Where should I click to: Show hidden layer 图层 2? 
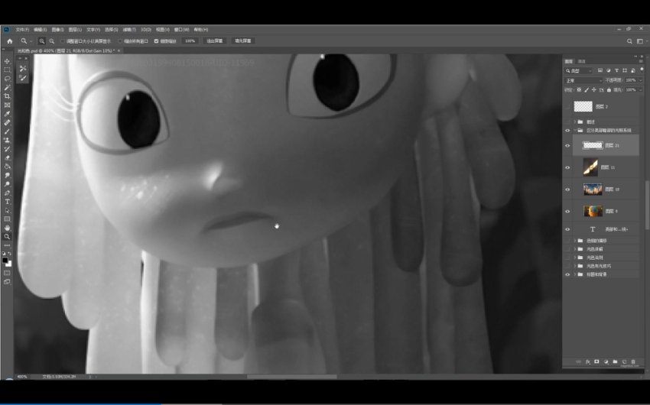point(567,107)
